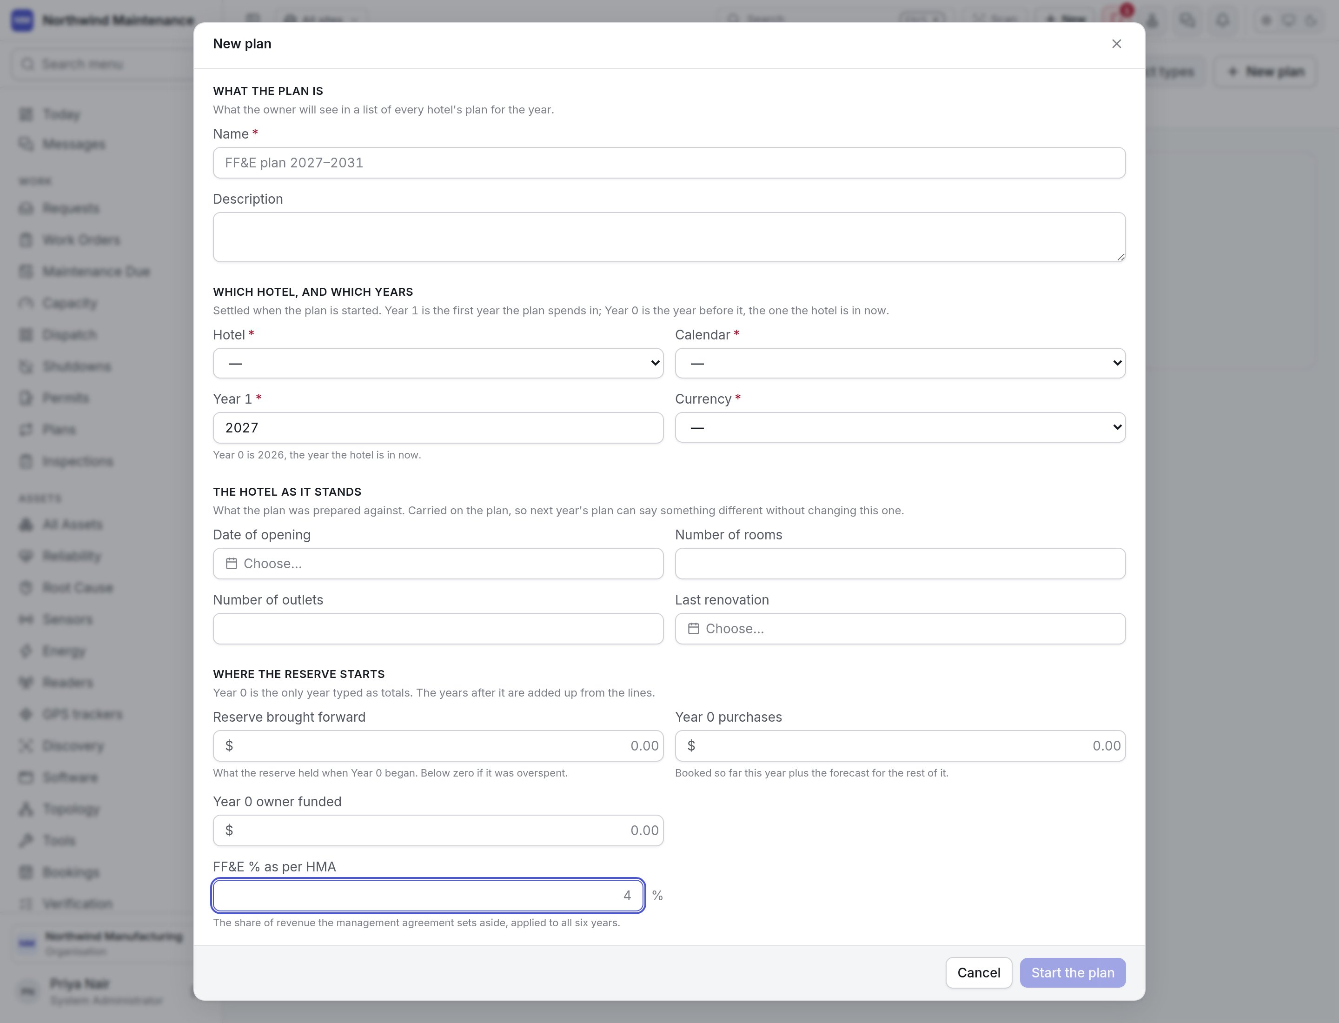Image resolution: width=1339 pixels, height=1023 pixels.
Task: Click the background New plan button
Action: tap(1266, 72)
